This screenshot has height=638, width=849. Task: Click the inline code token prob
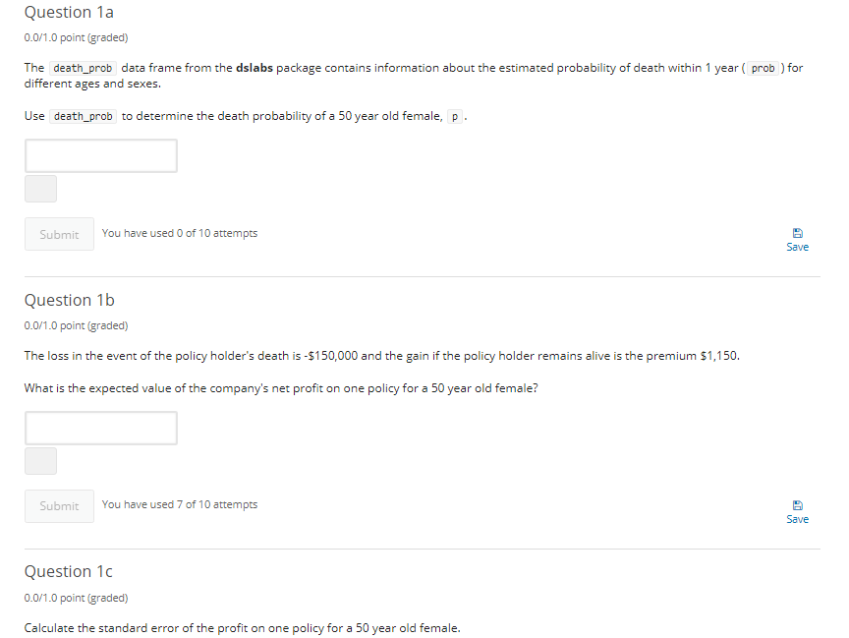coord(763,68)
